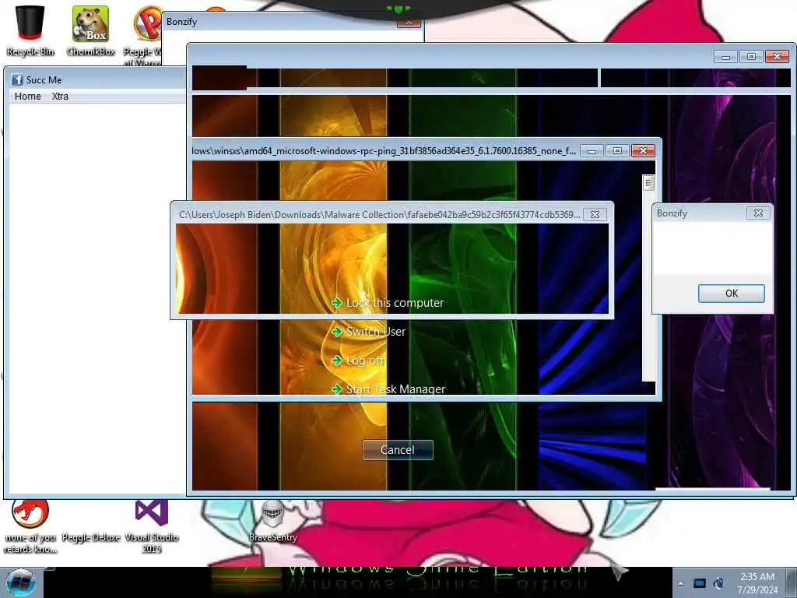Show hidden tray icons arrow
The width and height of the screenshot is (797, 598).
(x=680, y=583)
